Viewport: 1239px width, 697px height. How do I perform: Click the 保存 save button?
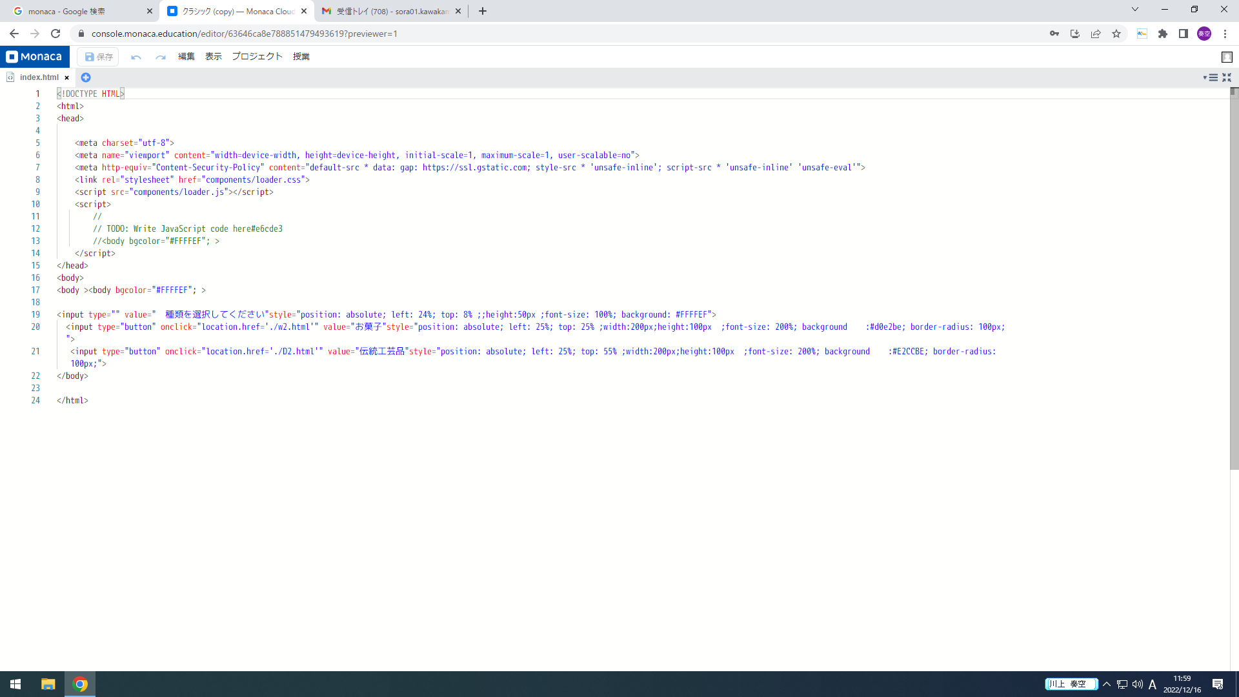(99, 57)
